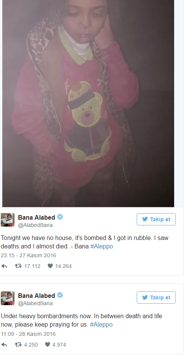This screenshot has height=355, width=186.
Task: Open #Aleppo hashtag in the first tweet
Action: pyautogui.click(x=102, y=247)
